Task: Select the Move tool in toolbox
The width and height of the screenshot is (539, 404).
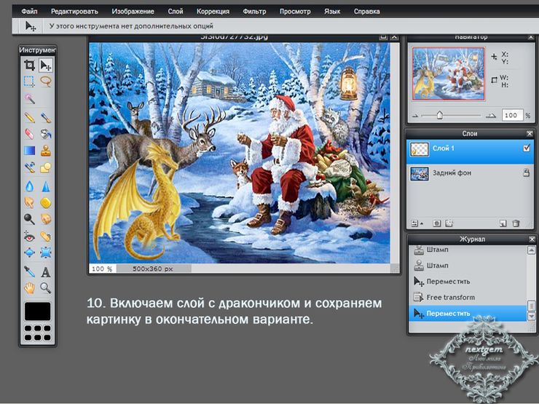Action: (45, 65)
